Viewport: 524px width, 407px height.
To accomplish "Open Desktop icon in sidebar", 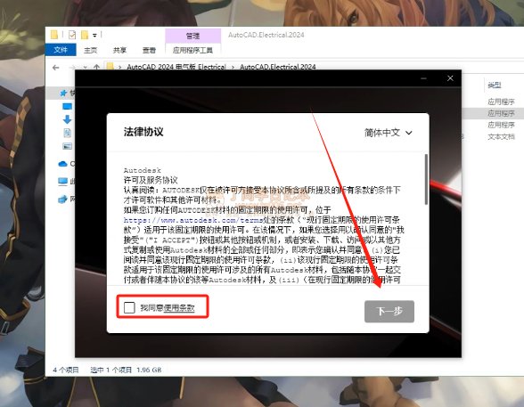I will [x=67, y=107].
